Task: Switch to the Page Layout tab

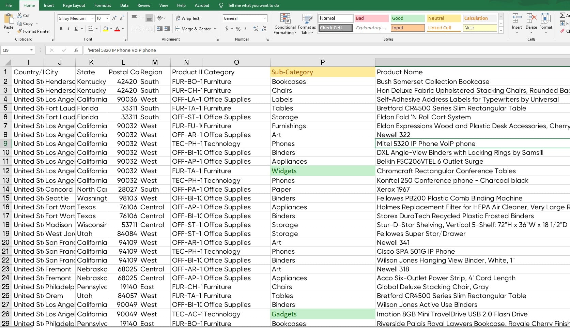Action: 74,5
